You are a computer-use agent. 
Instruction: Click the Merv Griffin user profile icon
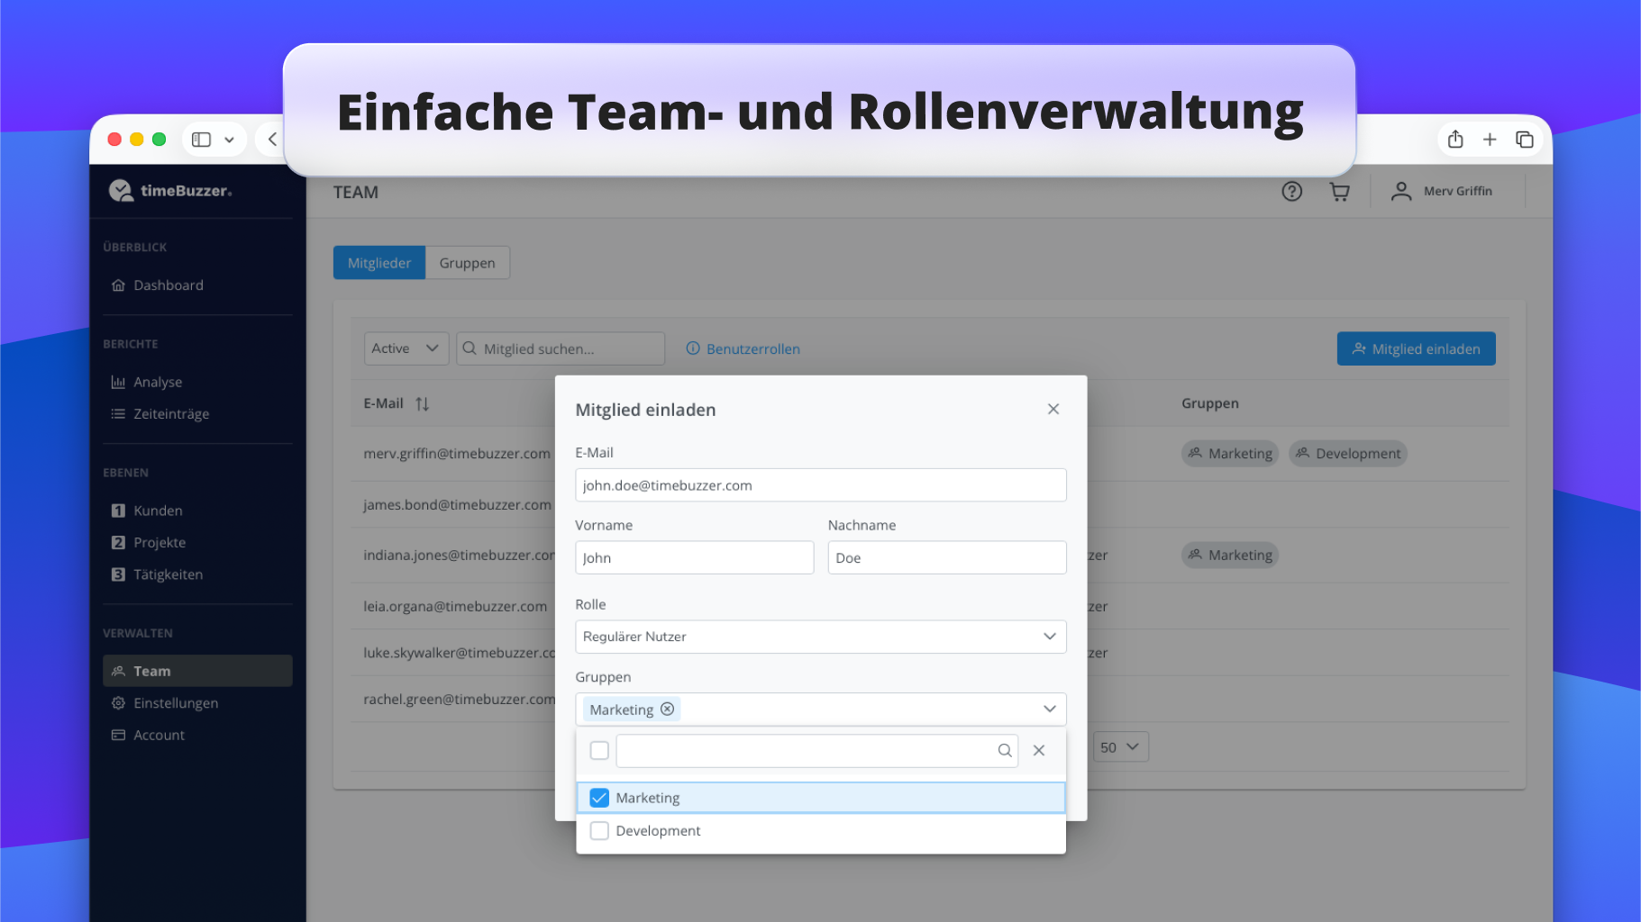(x=1400, y=191)
